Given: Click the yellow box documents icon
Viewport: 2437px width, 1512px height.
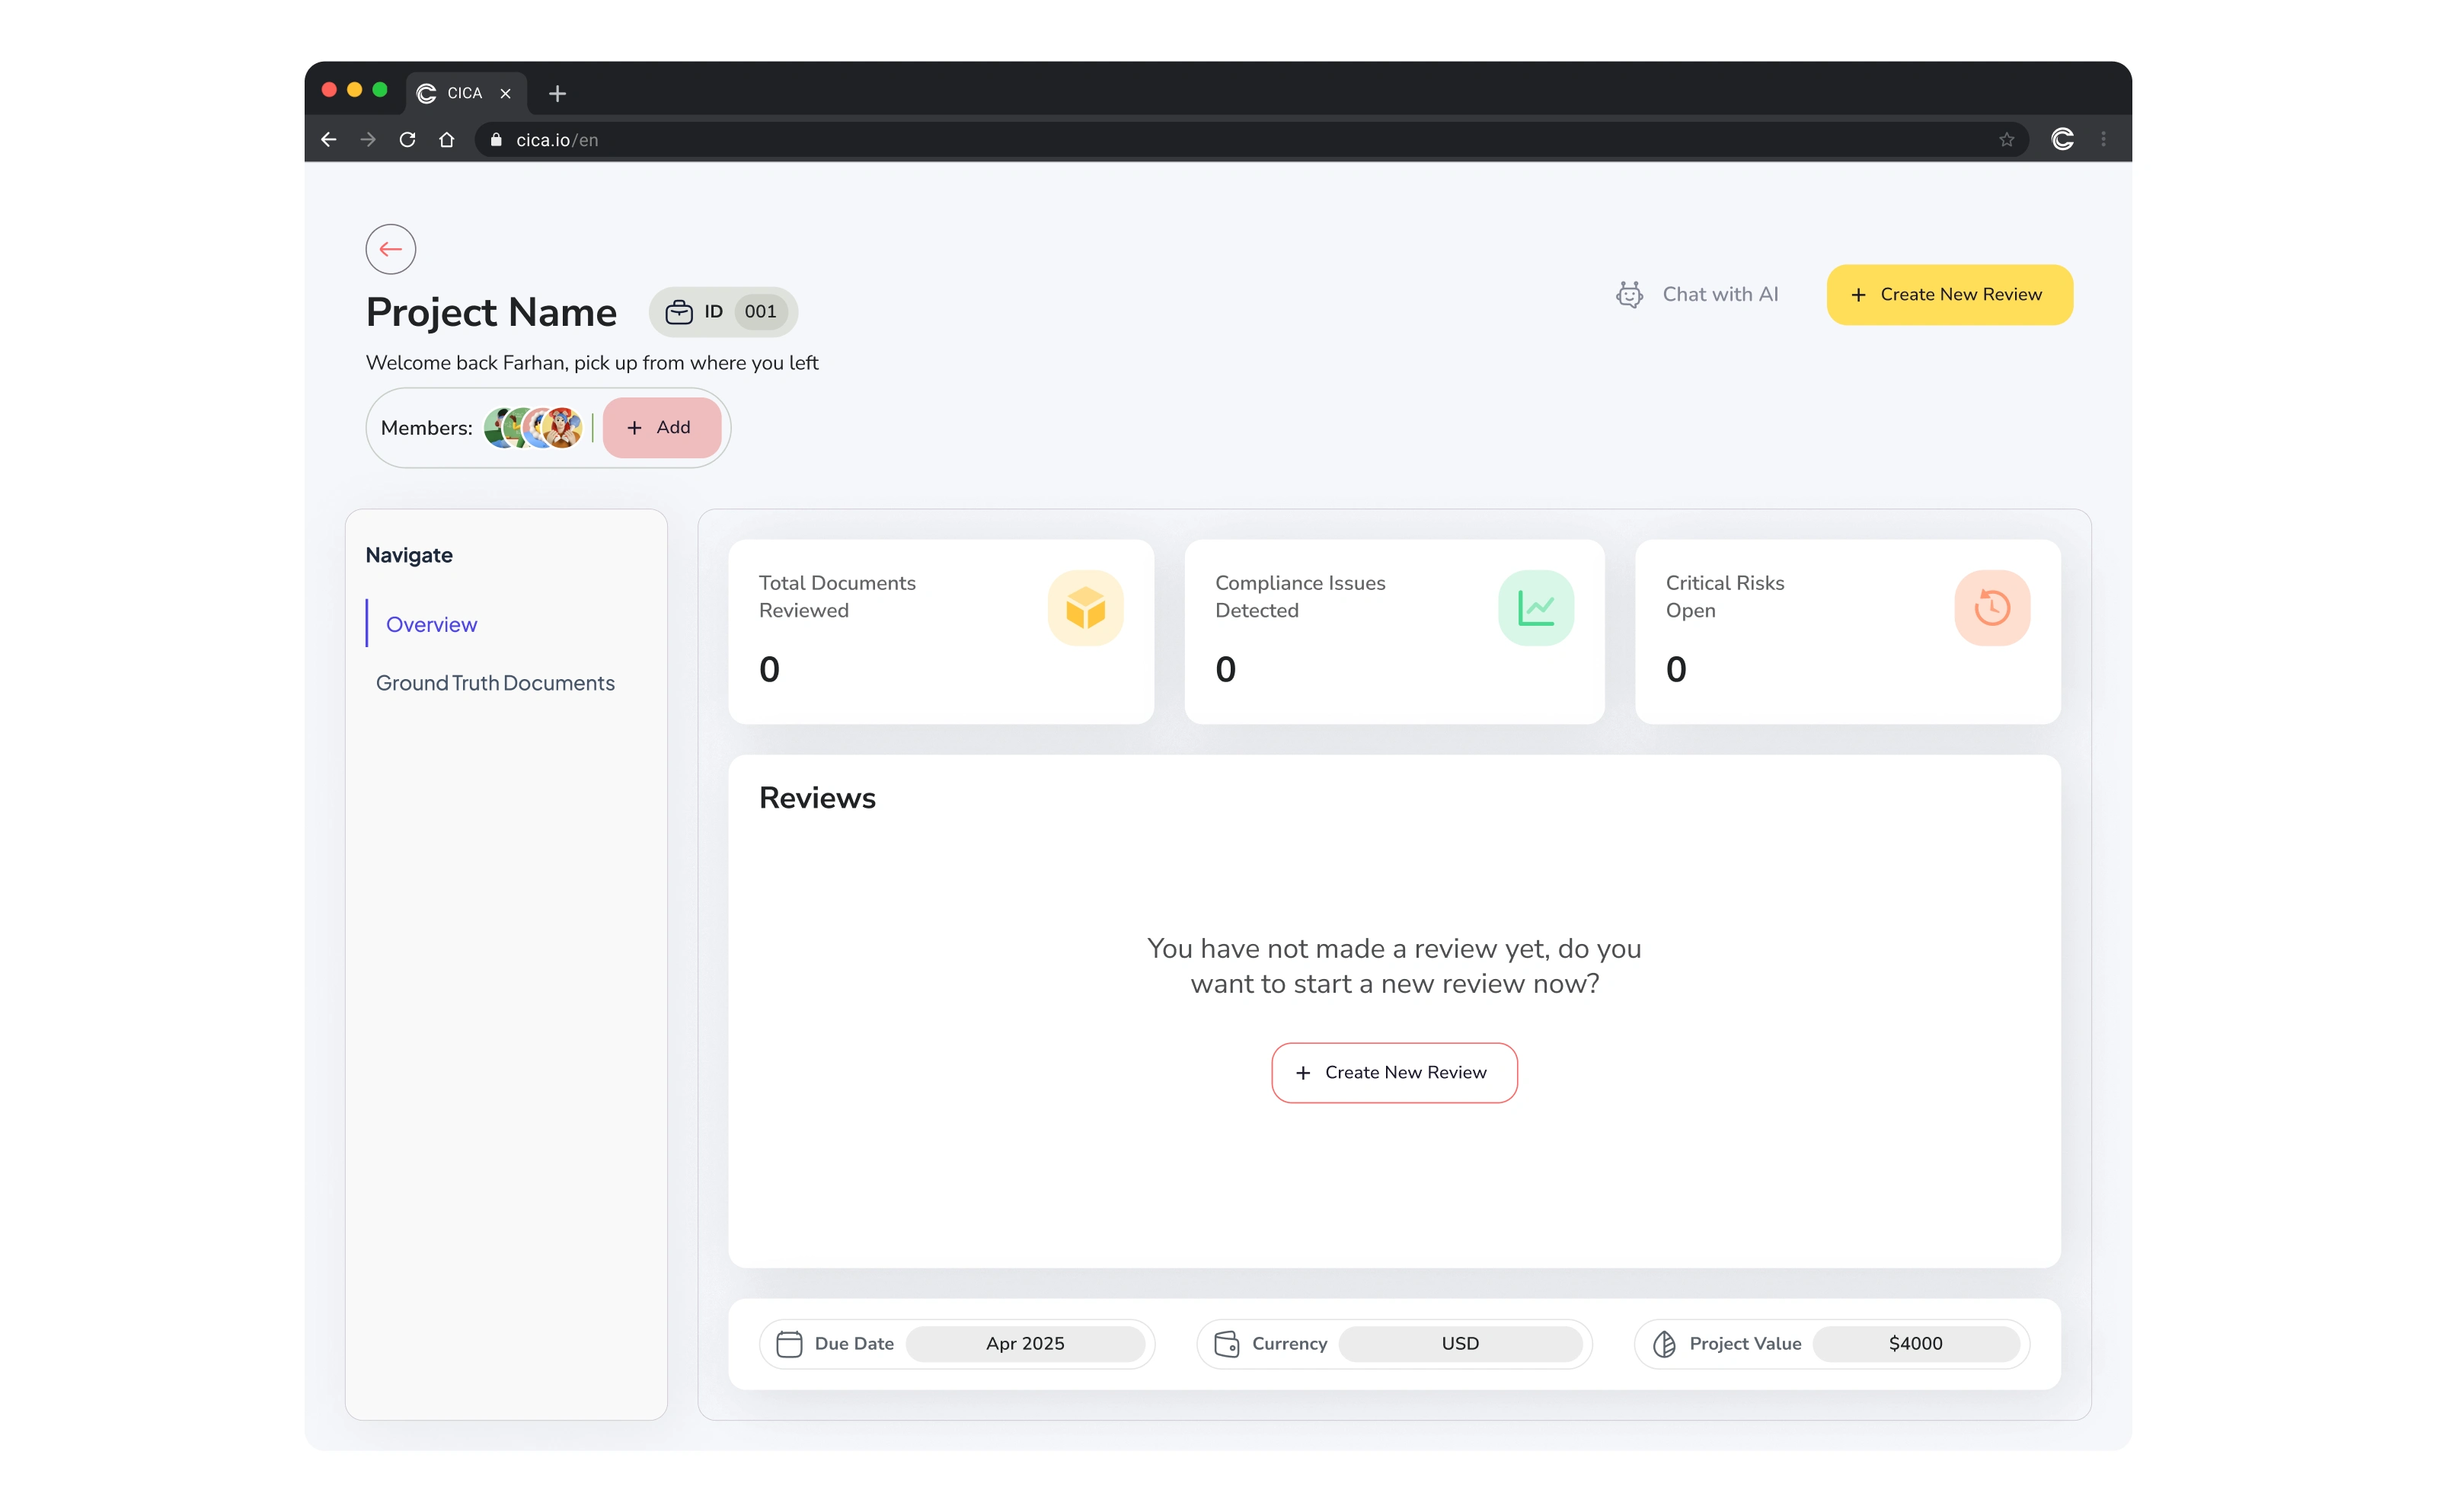Looking at the screenshot, I should click(1085, 608).
